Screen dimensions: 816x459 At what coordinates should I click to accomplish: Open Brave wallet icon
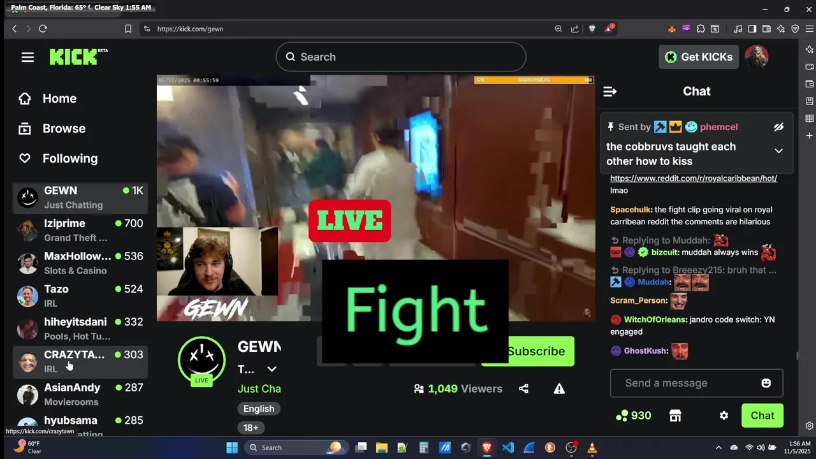[767, 29]
